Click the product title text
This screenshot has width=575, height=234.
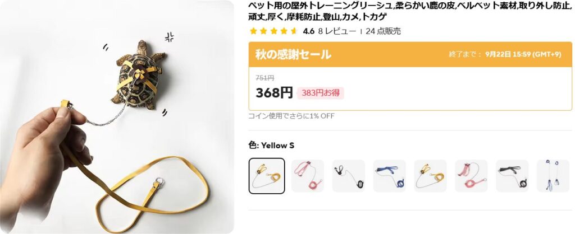[410, 11]
